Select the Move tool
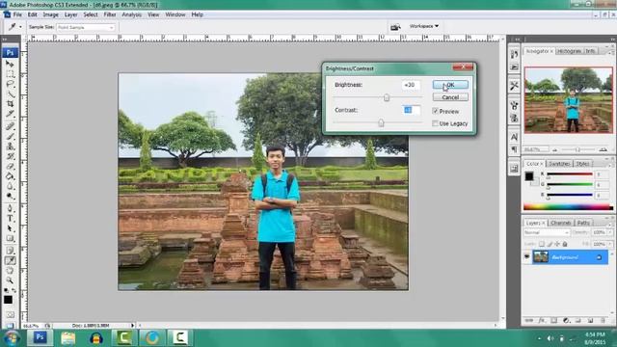The width and height of the screenshot is (617, 347). point(10,64)
